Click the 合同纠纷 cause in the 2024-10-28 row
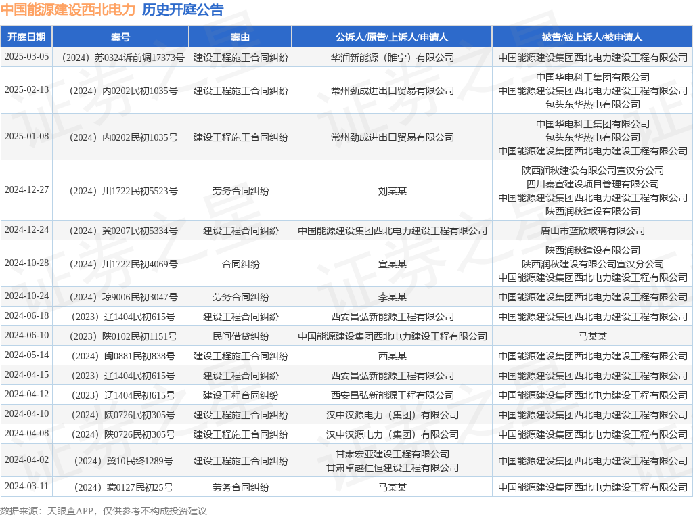The height and width of the screenshot is (517, 693). point(240,264)
